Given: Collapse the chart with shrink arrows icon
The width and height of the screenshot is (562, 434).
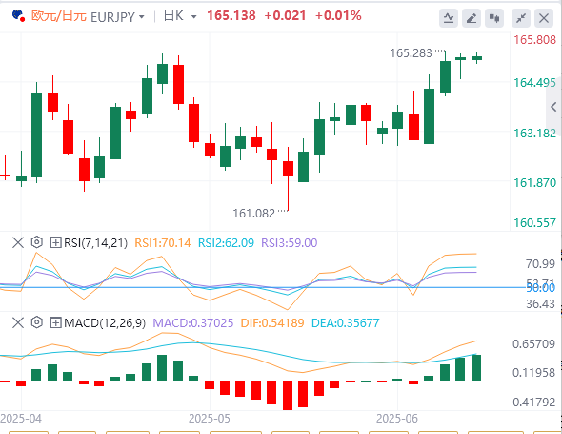Looking at the screenshot, I should coord(521,18).
